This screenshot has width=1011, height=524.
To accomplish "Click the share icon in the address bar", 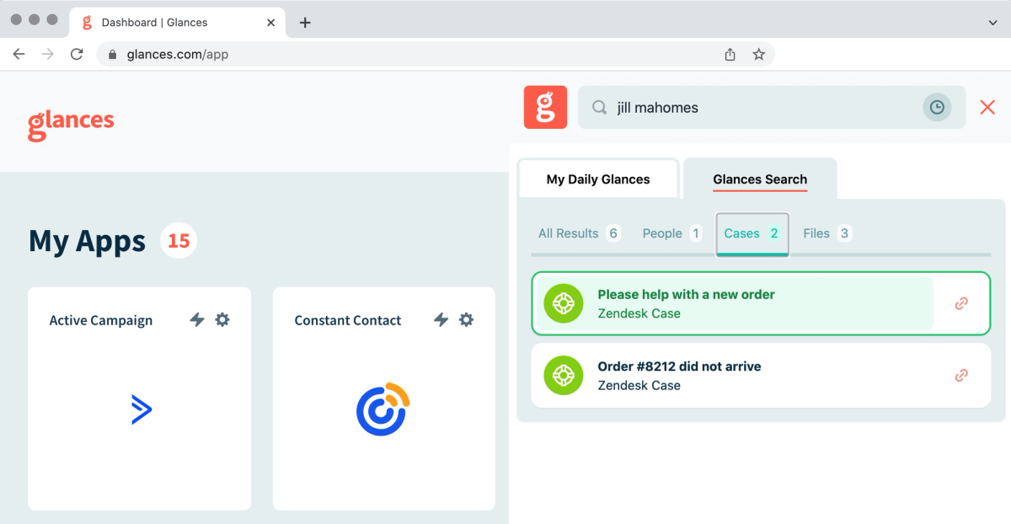I will click(x=730, y=54).
